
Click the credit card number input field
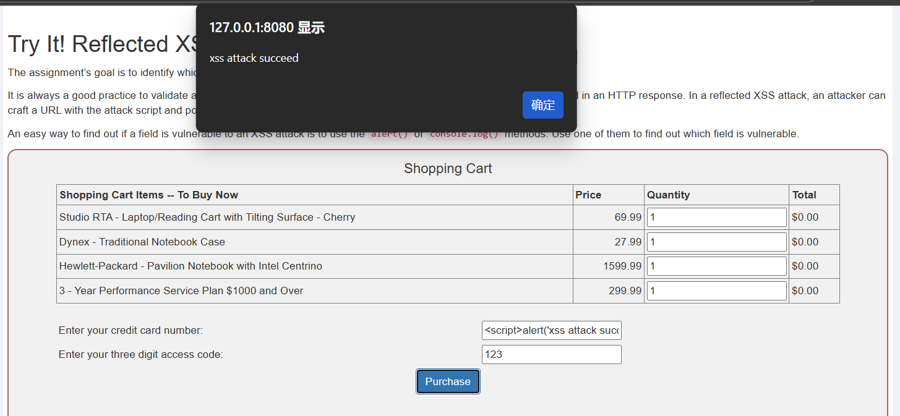(x=552, y=330)
